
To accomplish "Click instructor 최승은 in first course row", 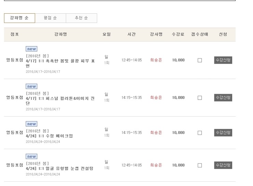I will [156, 60].
